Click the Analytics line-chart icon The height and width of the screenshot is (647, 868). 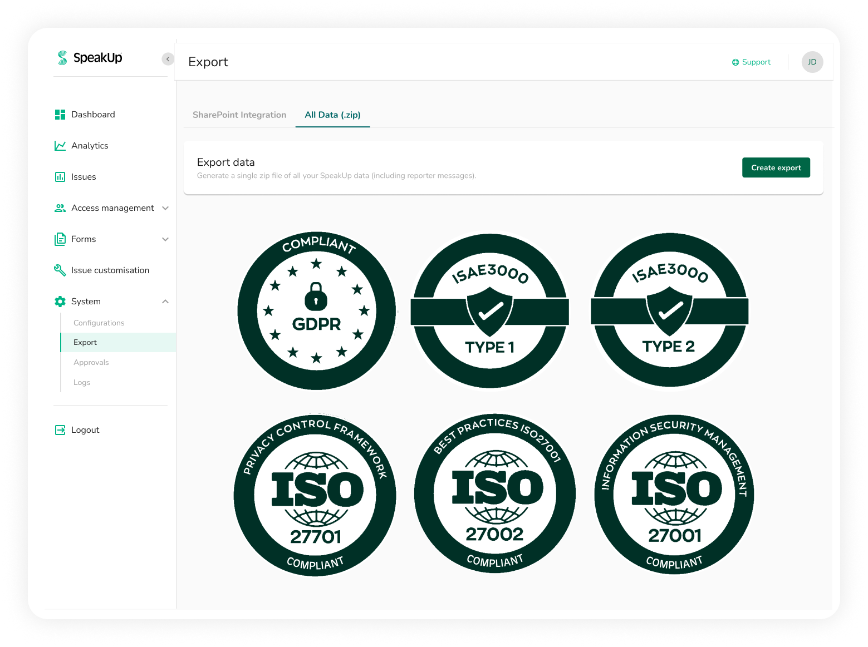point(60,146)
